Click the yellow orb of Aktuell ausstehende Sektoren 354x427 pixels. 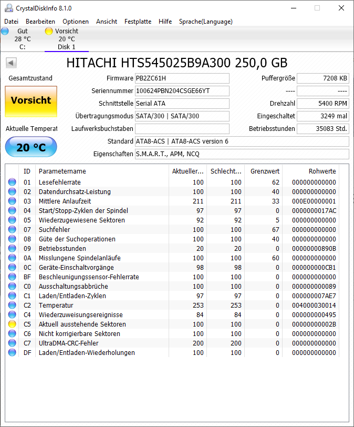point(12,324)
